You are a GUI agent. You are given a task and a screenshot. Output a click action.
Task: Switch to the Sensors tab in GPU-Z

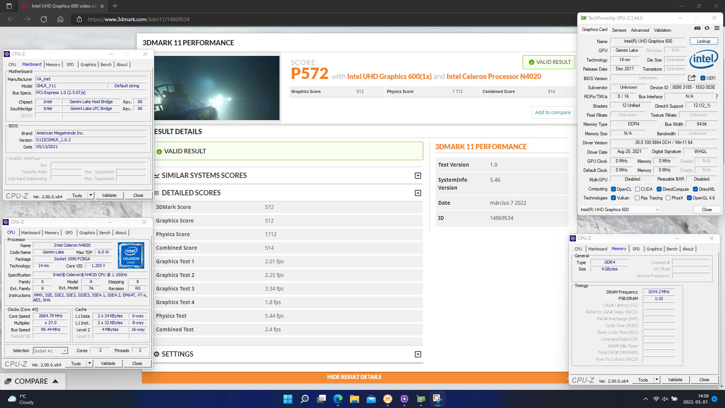tap(619, 30)
